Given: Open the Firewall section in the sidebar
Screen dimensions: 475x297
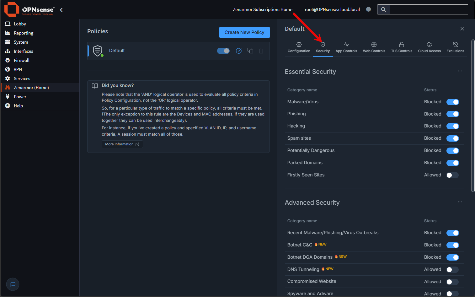Looking at the screenshot, I should click(21, 60).
